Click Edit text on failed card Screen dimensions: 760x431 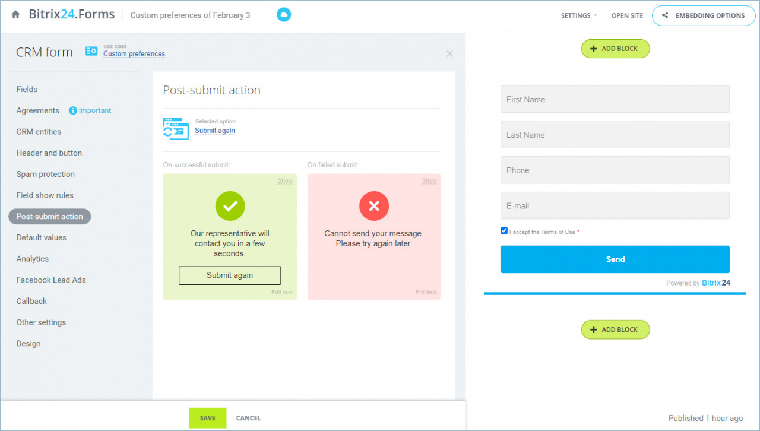pos(426,293)
